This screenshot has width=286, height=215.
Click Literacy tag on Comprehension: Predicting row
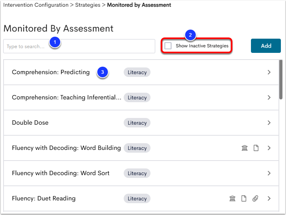pyautogui.click(x=137, y=72)
